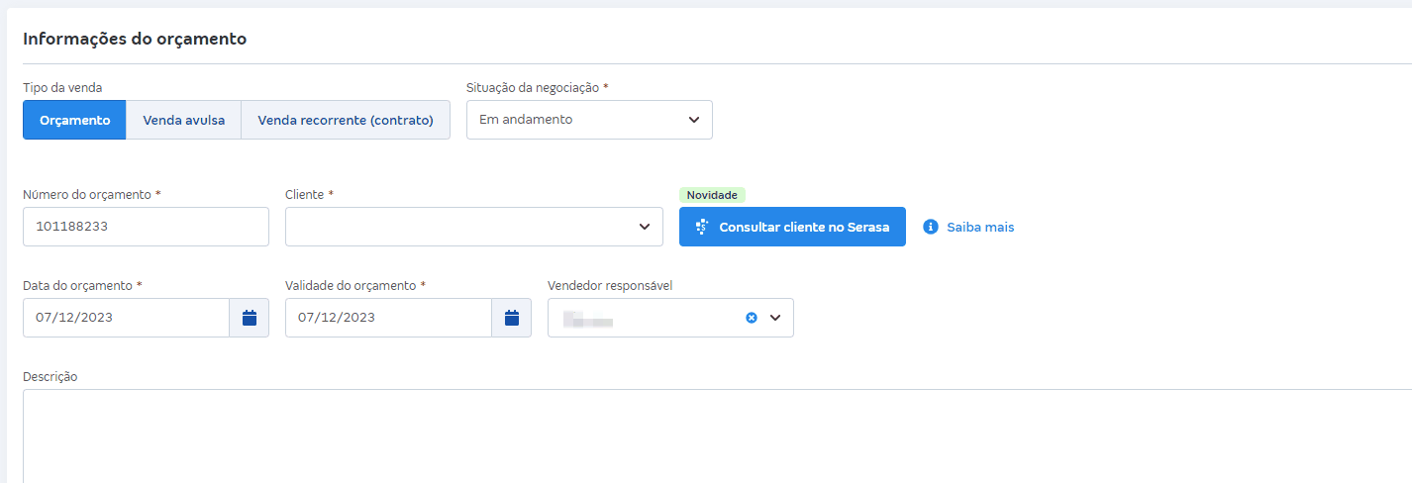Click the blurred Vendedor responsável name

tap(588, 319)
